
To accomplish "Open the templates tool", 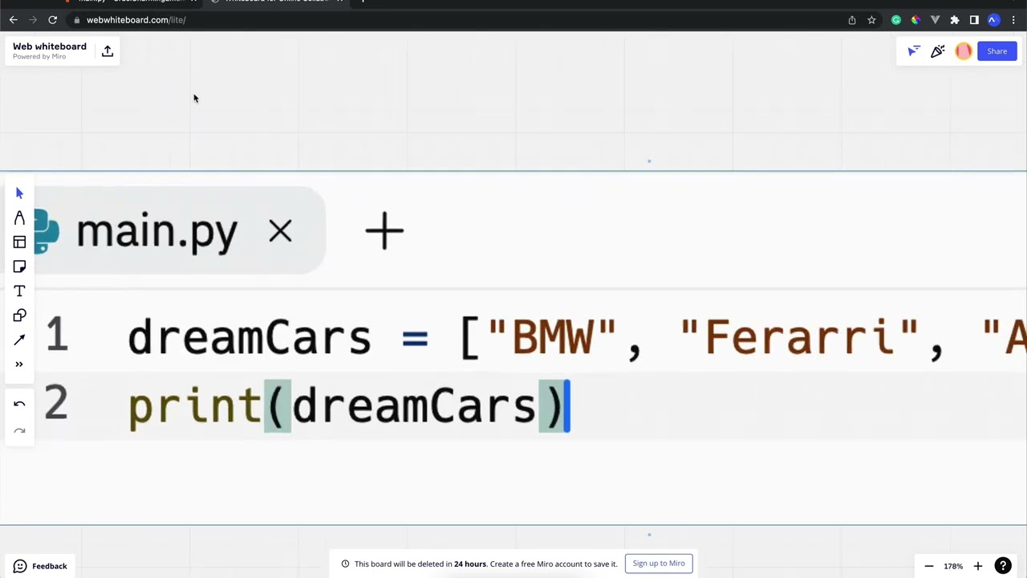I will point(19,242).
